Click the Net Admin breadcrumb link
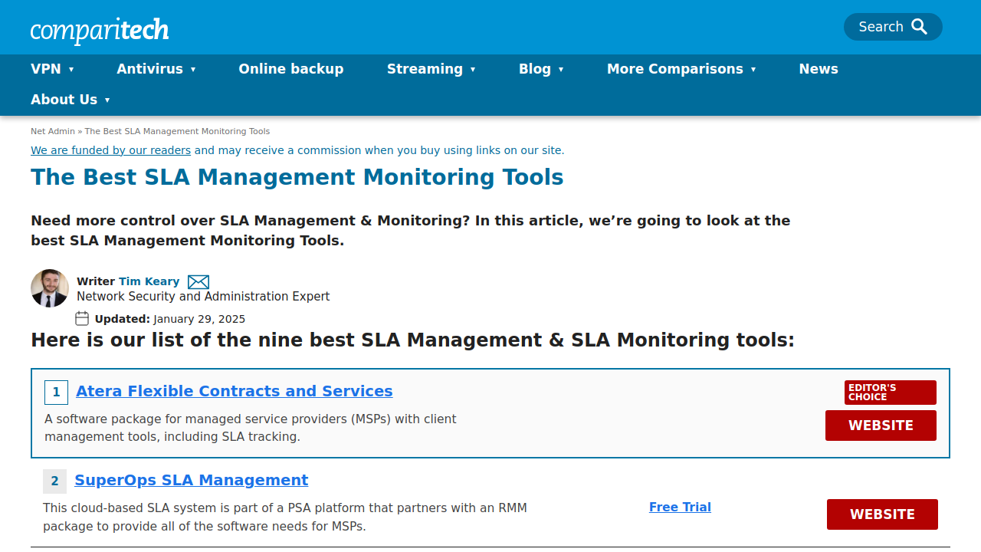 point(53,131)
